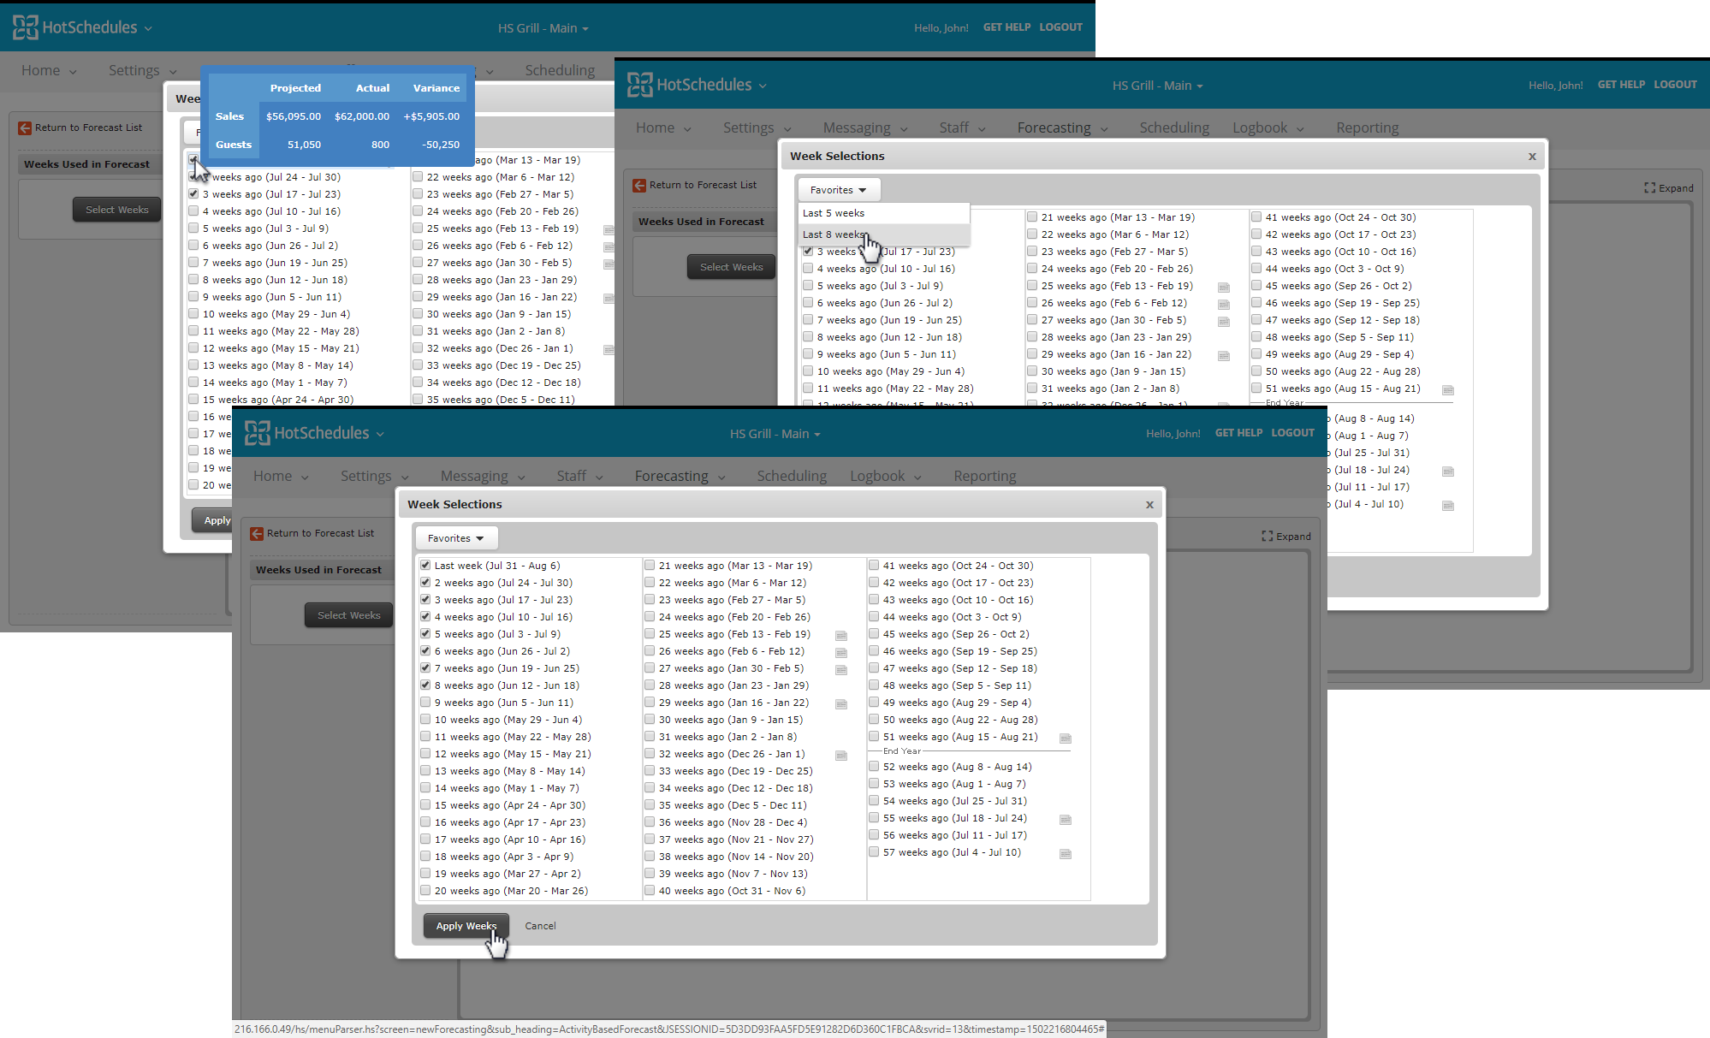The image size is (1710, 1038).
Task: Check 22 weeks ago (Mar 6 - Mar 12), top-right window
Action: point(1032,234)
